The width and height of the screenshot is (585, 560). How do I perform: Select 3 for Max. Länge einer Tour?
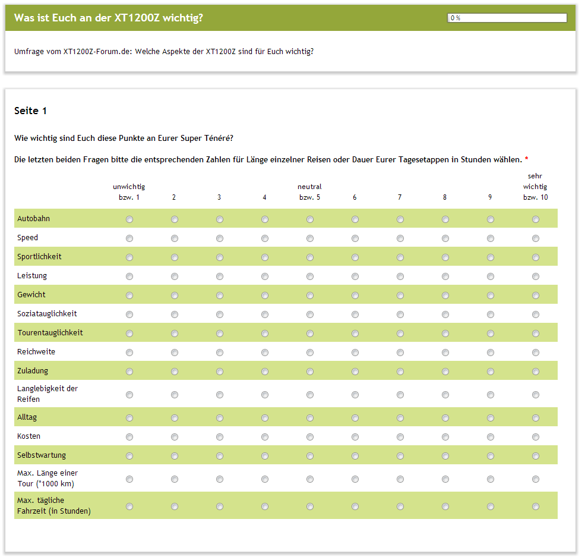[x=220, y=479]
